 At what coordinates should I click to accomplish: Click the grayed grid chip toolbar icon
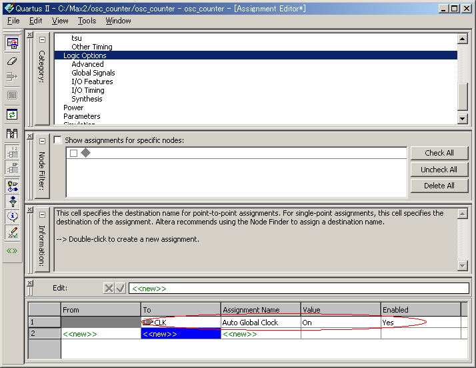12,96
